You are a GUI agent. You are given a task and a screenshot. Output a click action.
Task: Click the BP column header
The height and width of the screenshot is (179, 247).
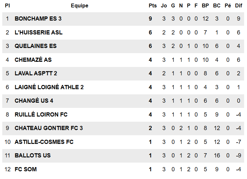tap(205, 5)
